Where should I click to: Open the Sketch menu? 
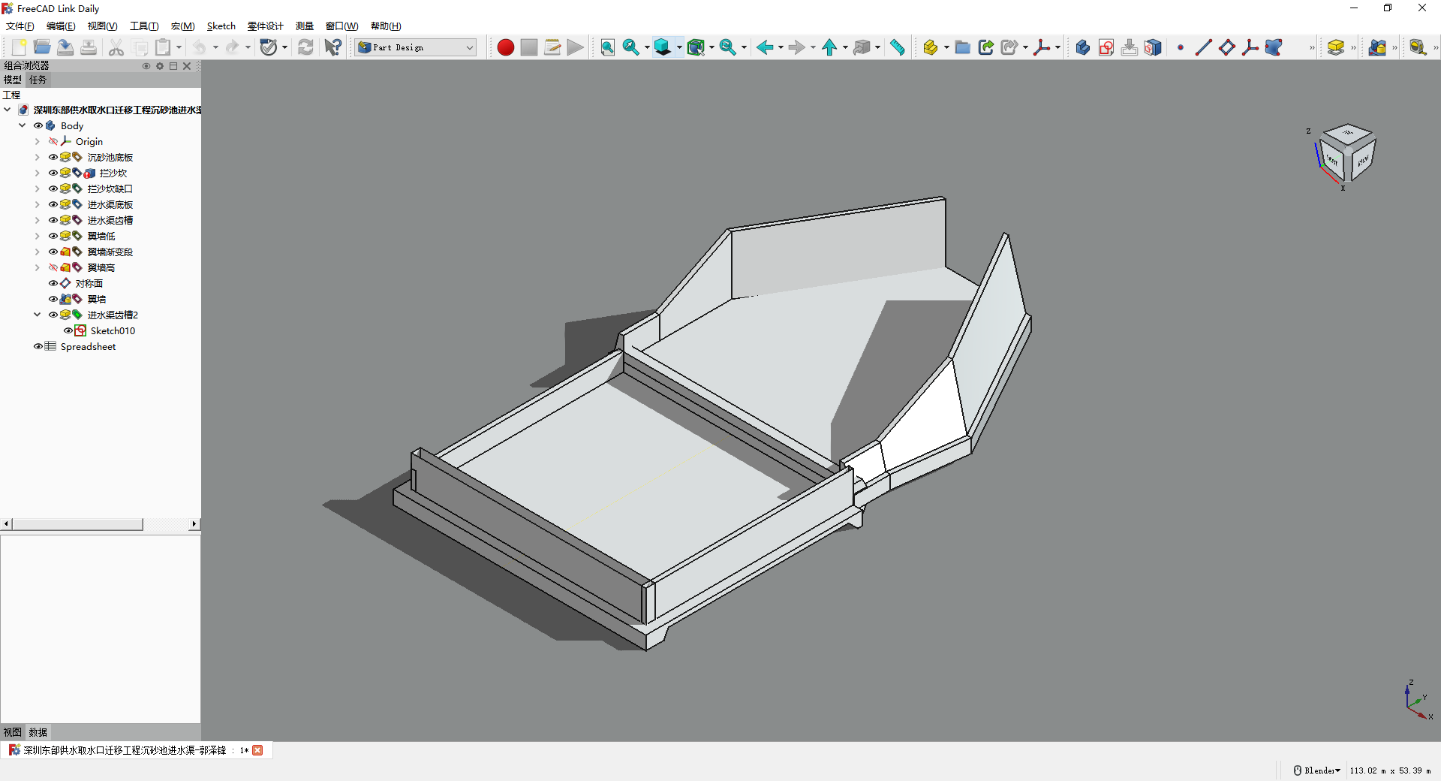221,26
